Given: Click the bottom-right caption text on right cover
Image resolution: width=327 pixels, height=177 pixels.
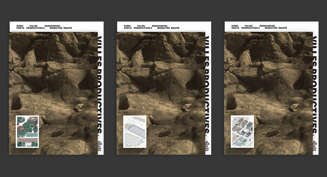Looking at the screenshot, I should coord(315,147).
